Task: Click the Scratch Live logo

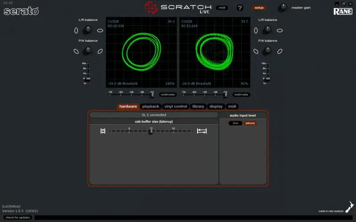Action: coord(178,8)
